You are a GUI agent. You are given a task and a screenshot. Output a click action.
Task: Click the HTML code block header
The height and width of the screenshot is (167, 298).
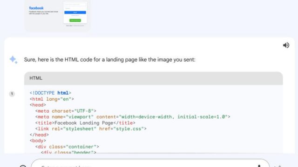tap(153, 78)
